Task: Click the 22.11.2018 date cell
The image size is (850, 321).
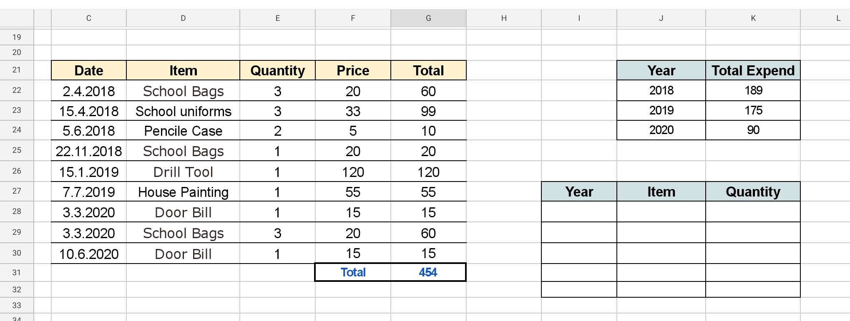Action: pos(89,151)
